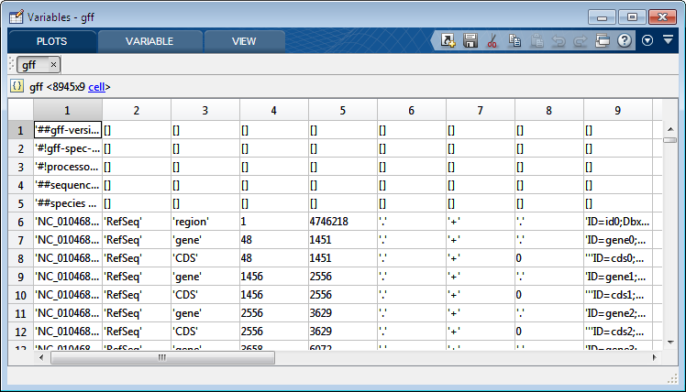Click cell '#!processo...' in row 3
Image resolution: width=686 pixels, height=392 pixels.
68,167
